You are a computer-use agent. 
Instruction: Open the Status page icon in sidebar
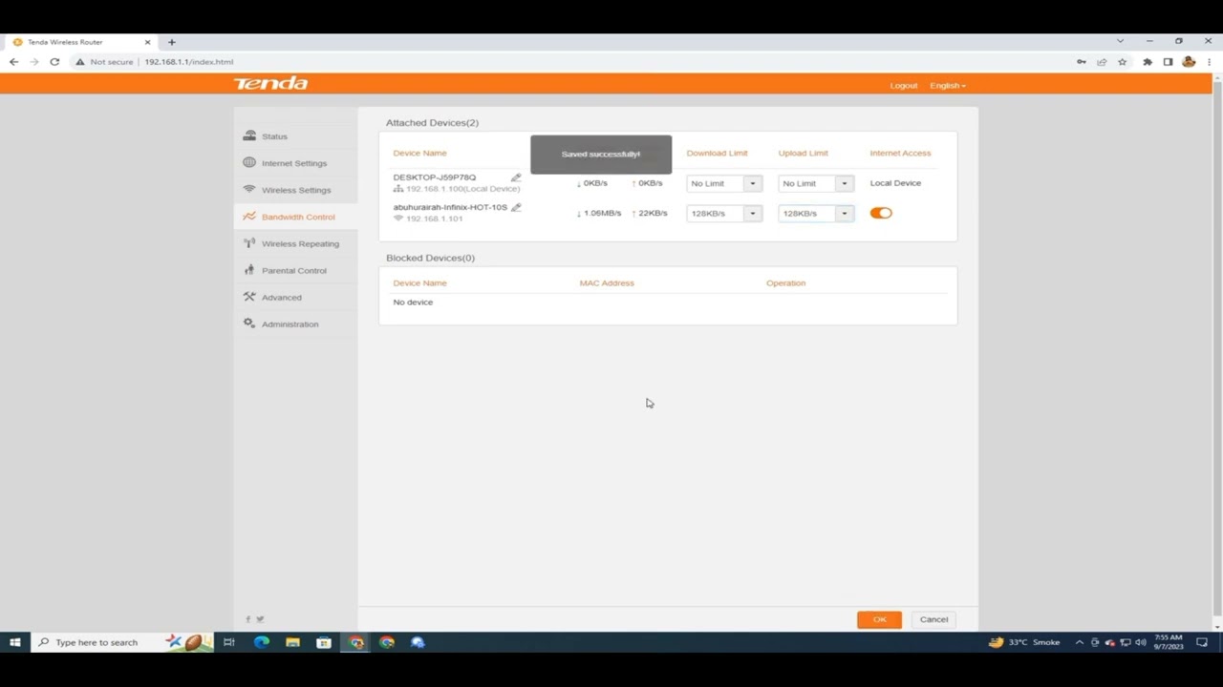(x=249, y=135)
